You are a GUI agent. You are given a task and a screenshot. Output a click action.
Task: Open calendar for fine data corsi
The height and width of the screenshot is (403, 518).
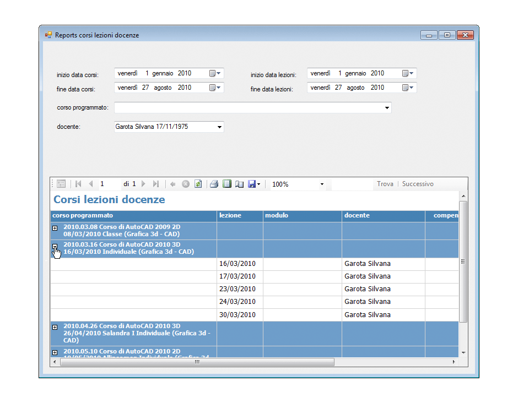pyautogui.click(x=215, y=88)
